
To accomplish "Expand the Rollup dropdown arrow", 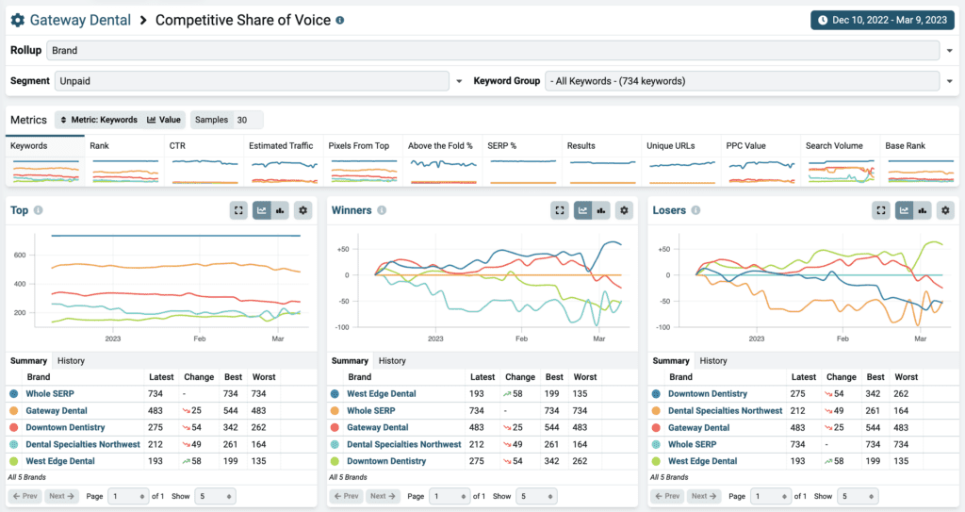I will [950, 51].
